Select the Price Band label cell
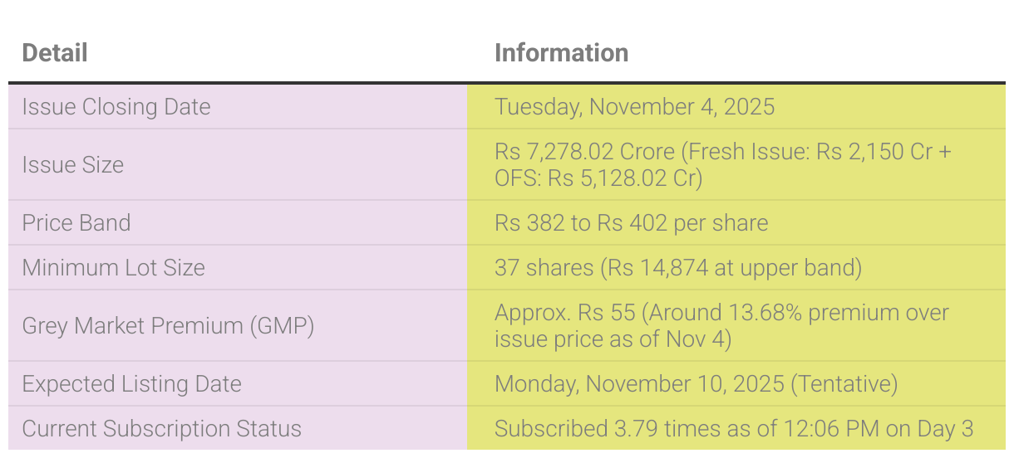The width and height of the screenshot is (1014, 458). tap(76, 223)
